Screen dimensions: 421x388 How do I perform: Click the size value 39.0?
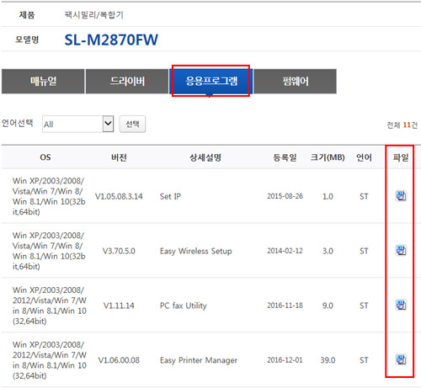click(x=328, y=360)
